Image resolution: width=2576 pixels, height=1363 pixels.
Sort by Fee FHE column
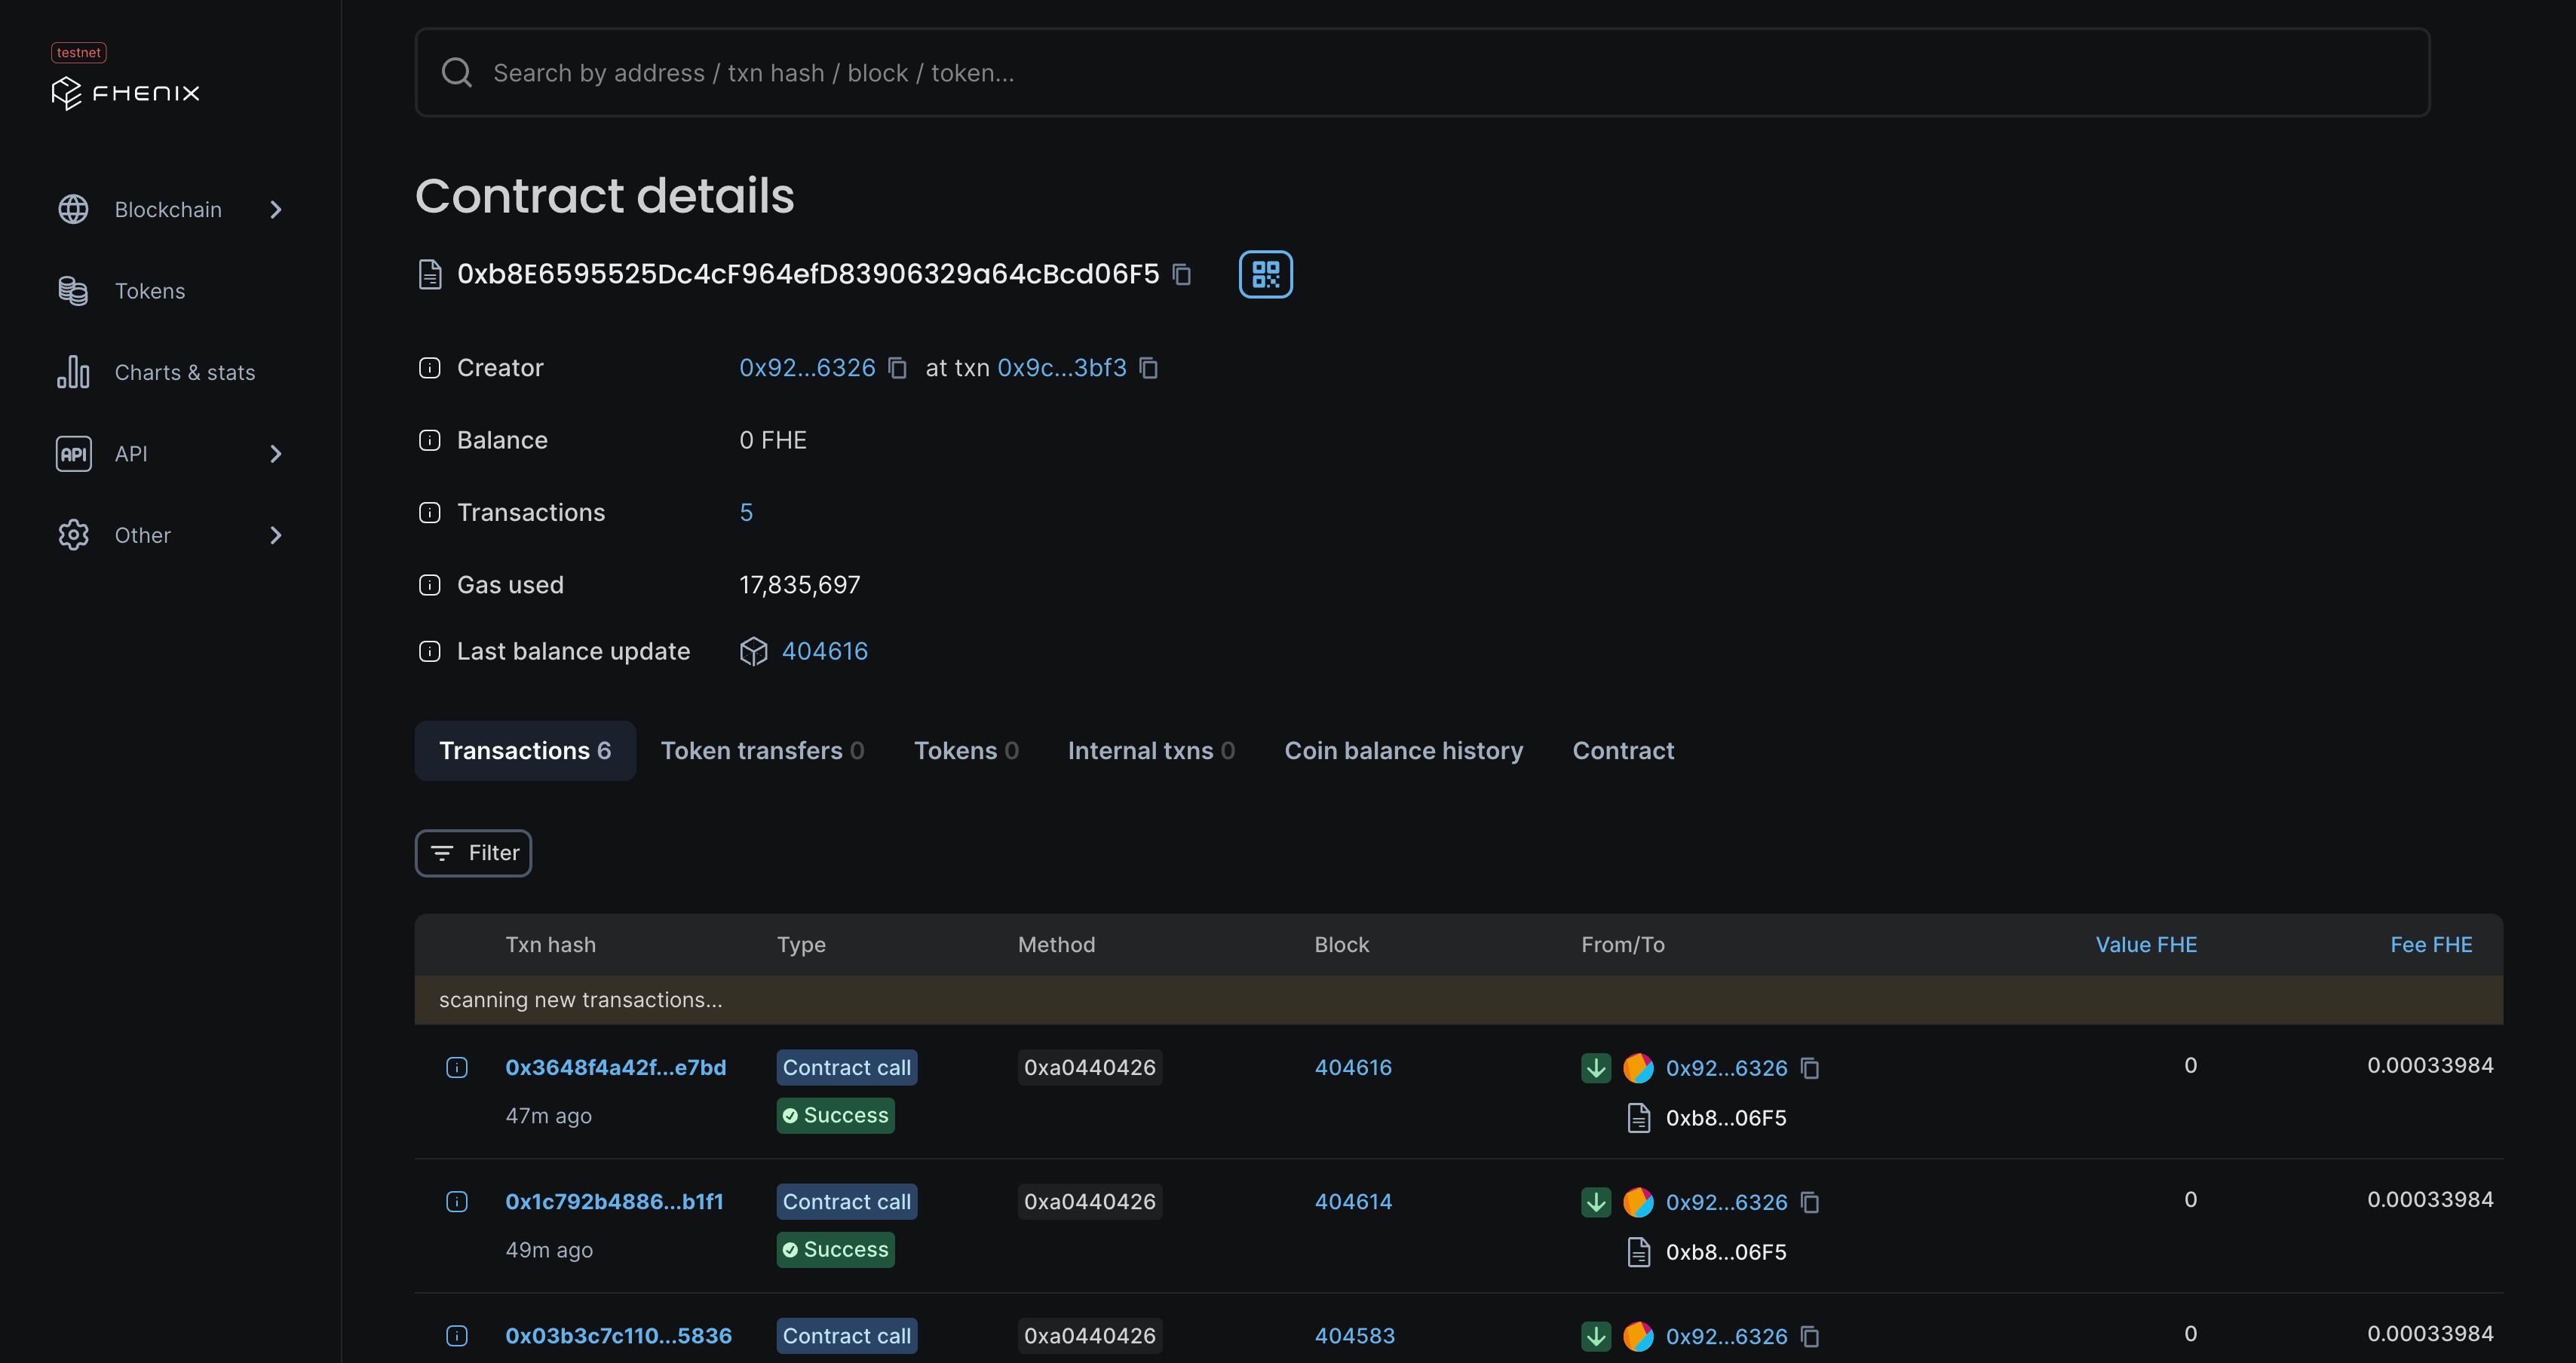(2431, 945)
